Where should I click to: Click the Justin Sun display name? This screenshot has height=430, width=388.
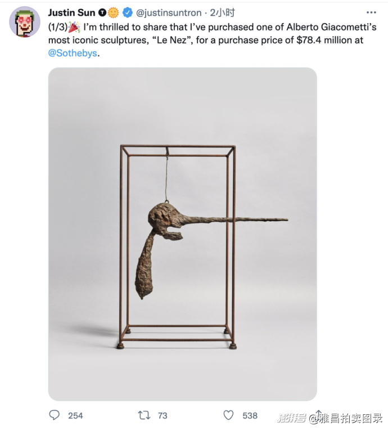[71, 12]
